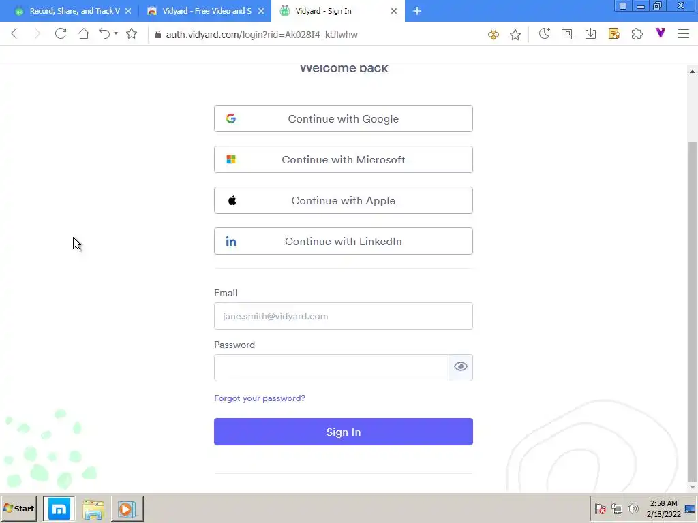Click the Action Center flag tray icon
The width and height of the screenshot is (698, 523).
pyautogui.click(x=601, y=509)
